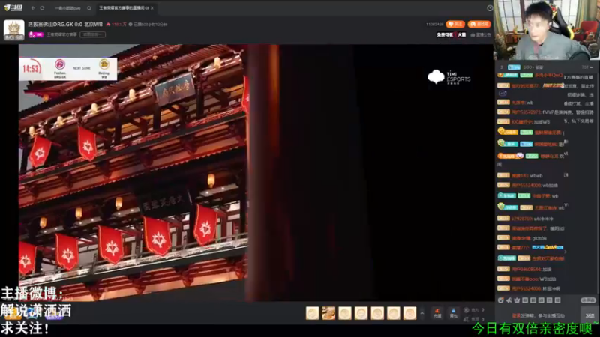Send chat message with 发送 button

click(589, 315)
